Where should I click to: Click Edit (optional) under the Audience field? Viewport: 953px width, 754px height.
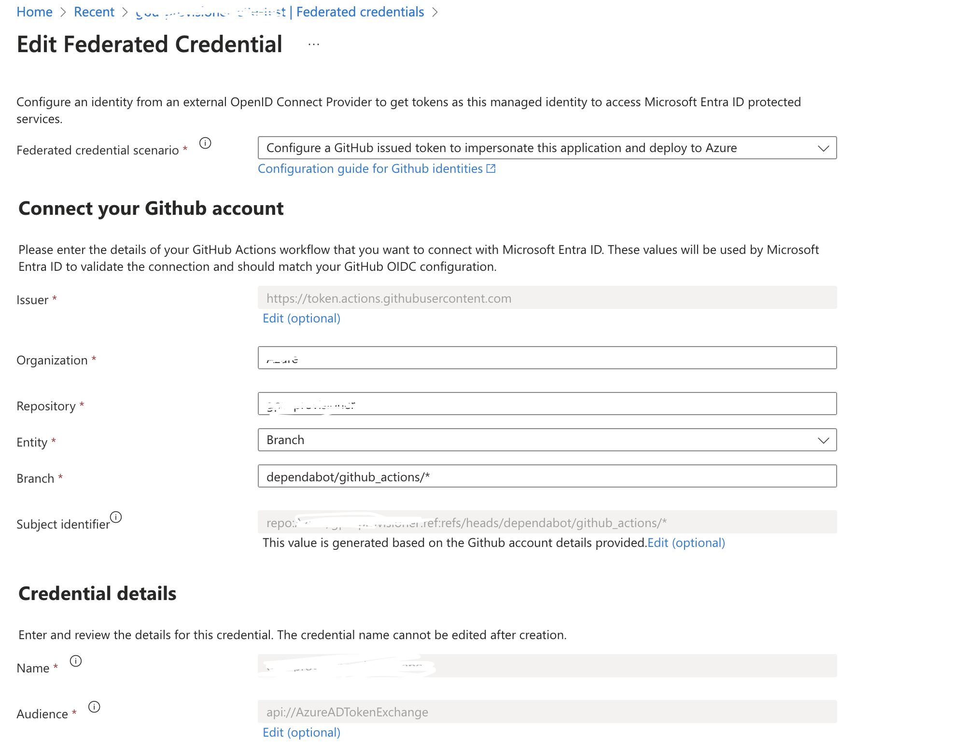click(x=301, y=732)
